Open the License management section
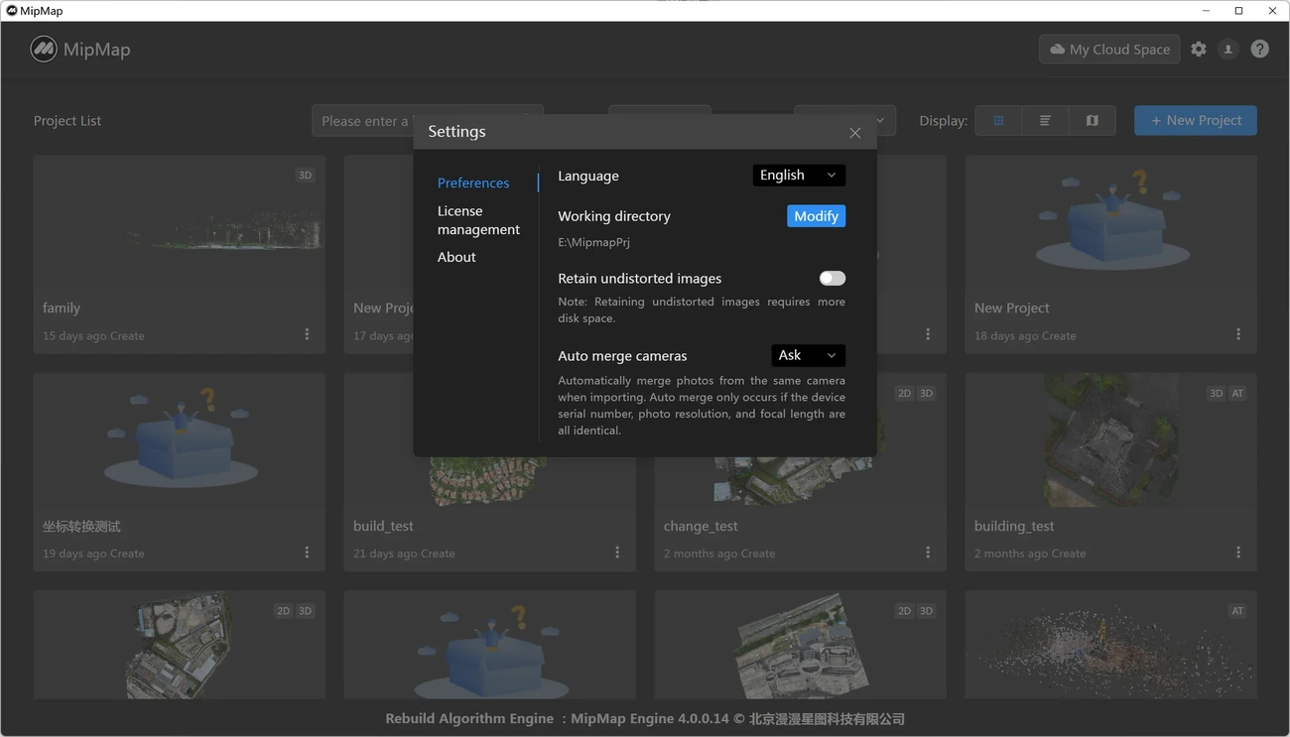The image size is (1290, 737). coord(478,220)
